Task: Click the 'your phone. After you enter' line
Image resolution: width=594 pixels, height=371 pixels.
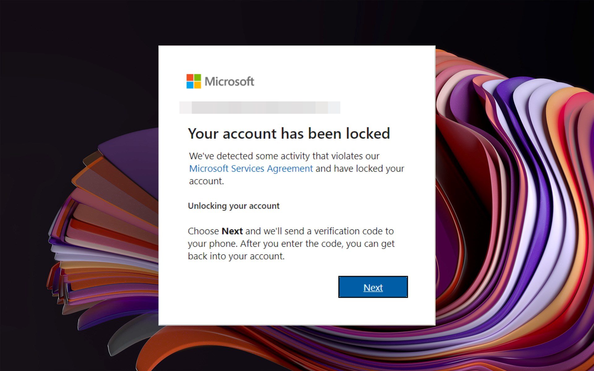Action: tap(291, 244)
